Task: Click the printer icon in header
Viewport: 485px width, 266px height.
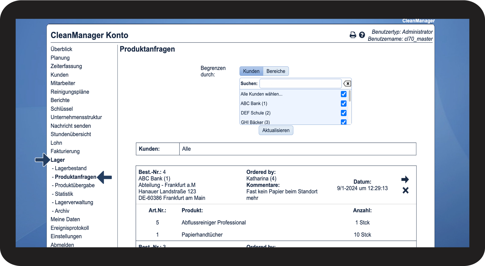Action: (x=353, y=35)
